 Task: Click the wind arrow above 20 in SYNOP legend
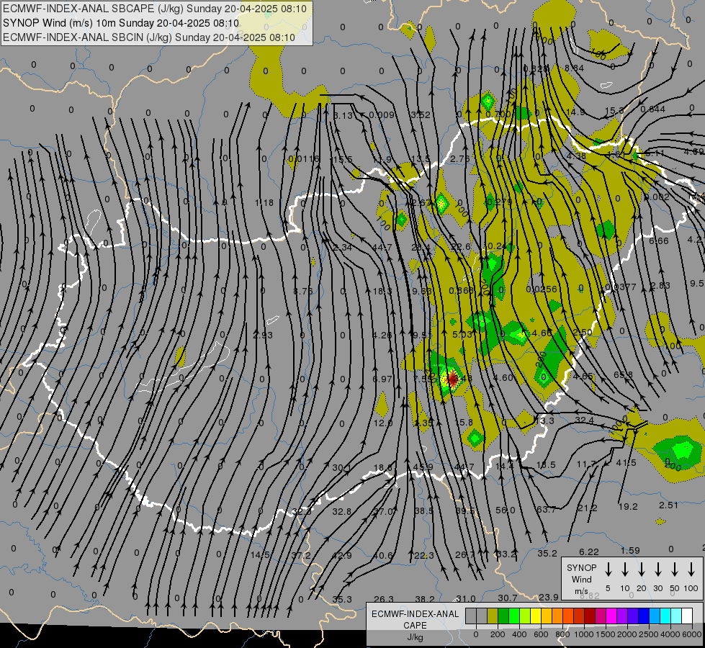(x=641, y=569)
